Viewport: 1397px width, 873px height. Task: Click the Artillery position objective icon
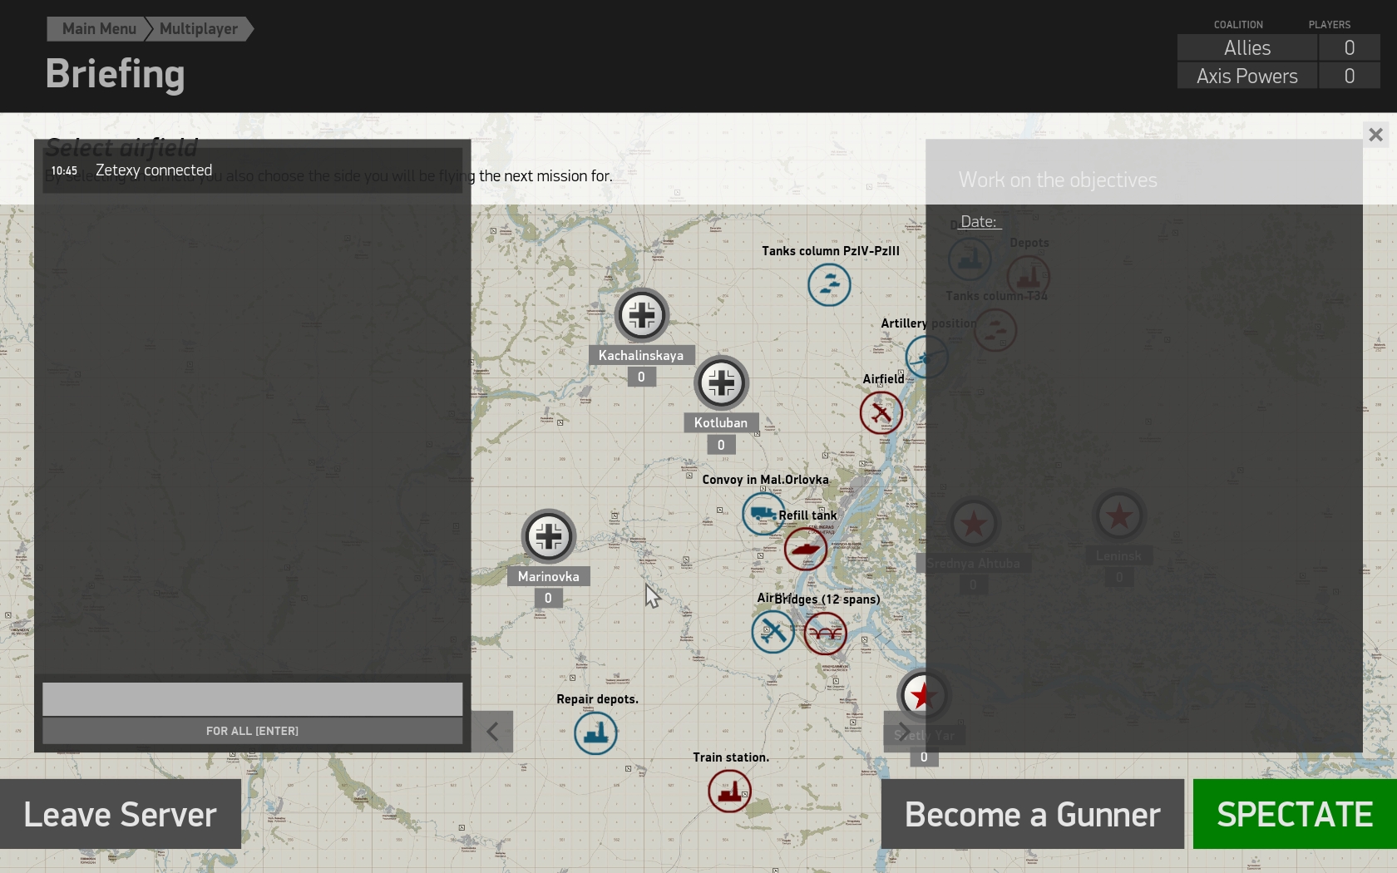[x=926, y=358]
